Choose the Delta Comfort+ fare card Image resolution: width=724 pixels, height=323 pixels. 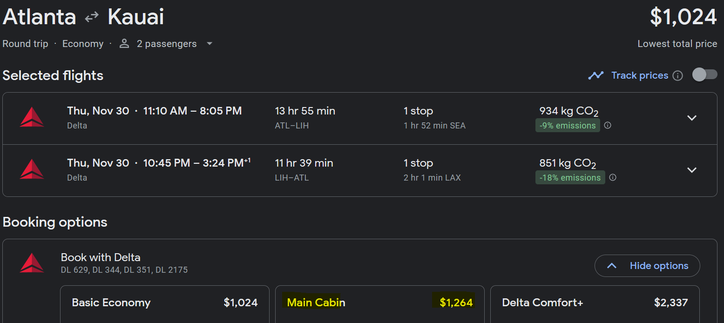[595, 304]
